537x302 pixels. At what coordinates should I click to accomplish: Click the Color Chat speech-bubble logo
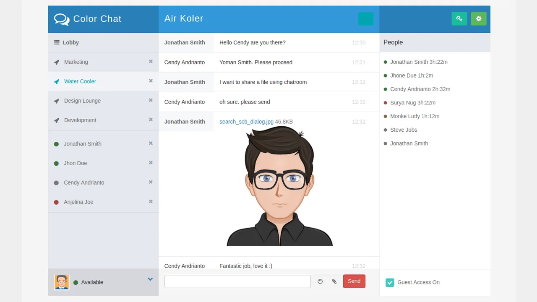pyautogui.click(x=61, y=19)
